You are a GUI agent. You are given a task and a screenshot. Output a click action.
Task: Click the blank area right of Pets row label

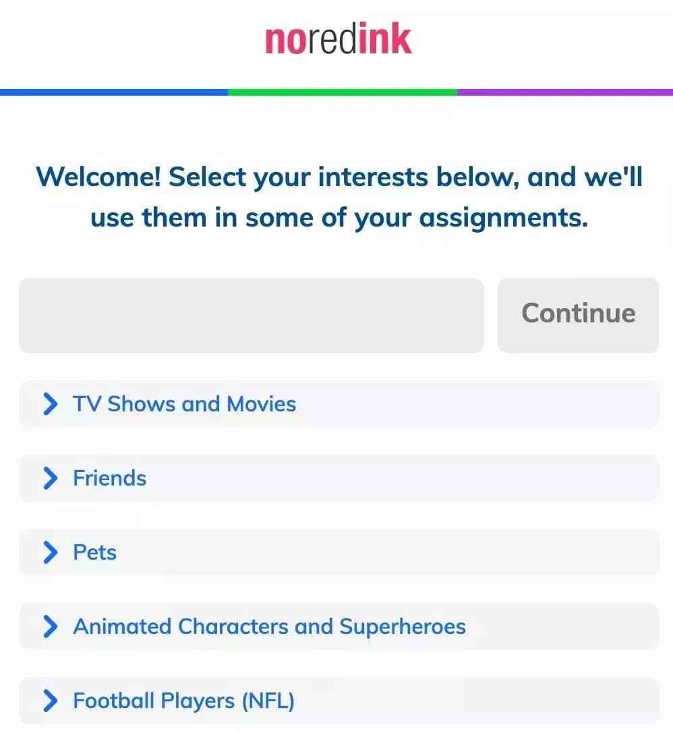tap(387, 552)
